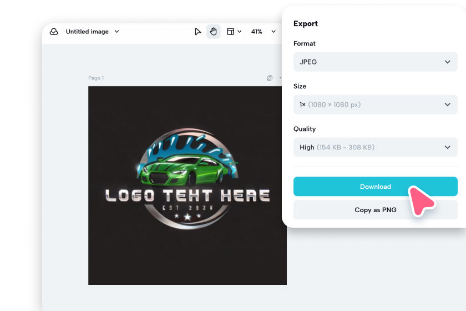Click the cloud save status icon
Screen dimensions: 466x311
[x=54, y=32]
